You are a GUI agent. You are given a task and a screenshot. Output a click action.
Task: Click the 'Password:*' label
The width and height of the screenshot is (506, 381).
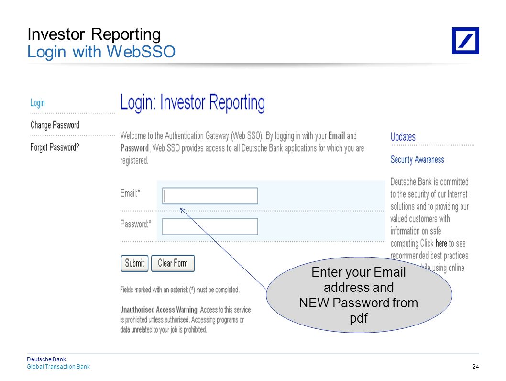coord(136,224)
